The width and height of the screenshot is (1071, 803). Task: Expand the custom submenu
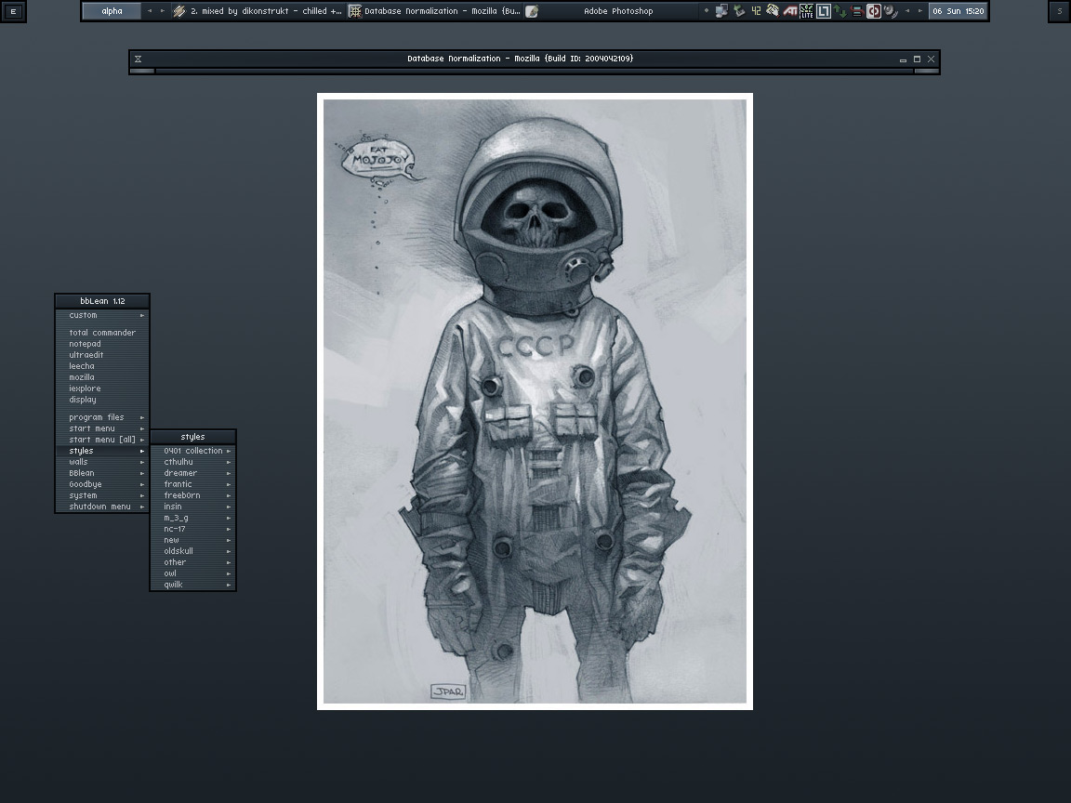(x=102, y=315)
